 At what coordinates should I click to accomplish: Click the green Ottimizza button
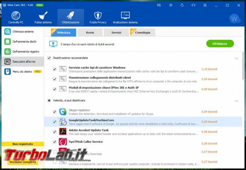pyautogui.click(x=220, y=44)
